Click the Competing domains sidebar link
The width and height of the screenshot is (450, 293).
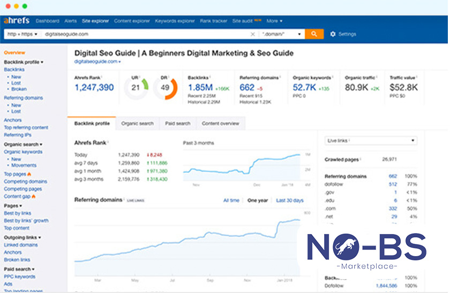[25, 182]
